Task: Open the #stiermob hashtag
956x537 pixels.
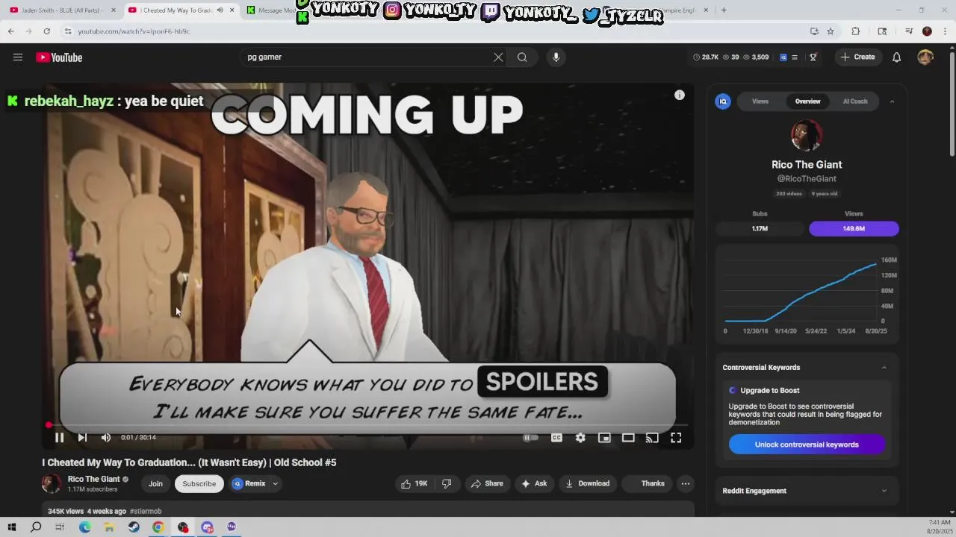Action: point(146,511)
